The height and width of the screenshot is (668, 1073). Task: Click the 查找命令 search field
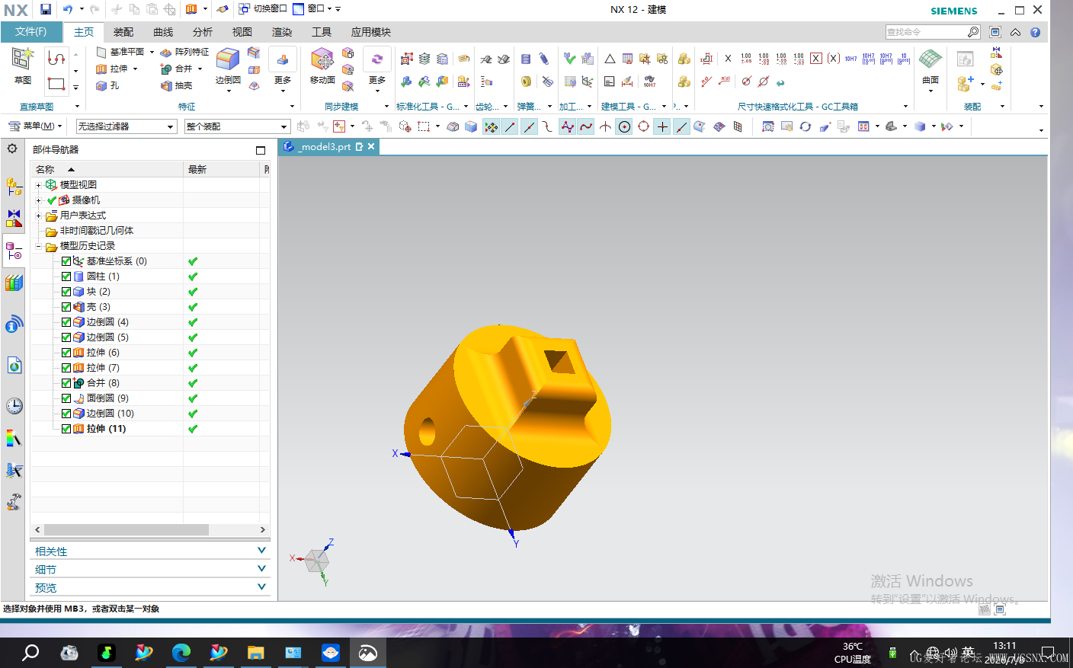pyautogui.click(x=926, y=32)
